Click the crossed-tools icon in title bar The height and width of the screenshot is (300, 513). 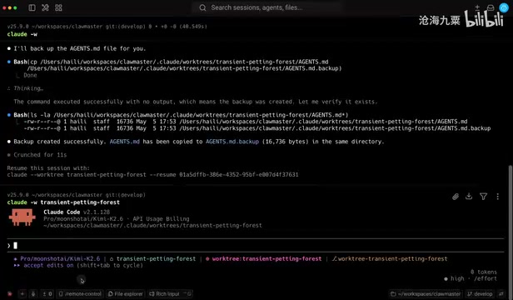coord(45,7)
